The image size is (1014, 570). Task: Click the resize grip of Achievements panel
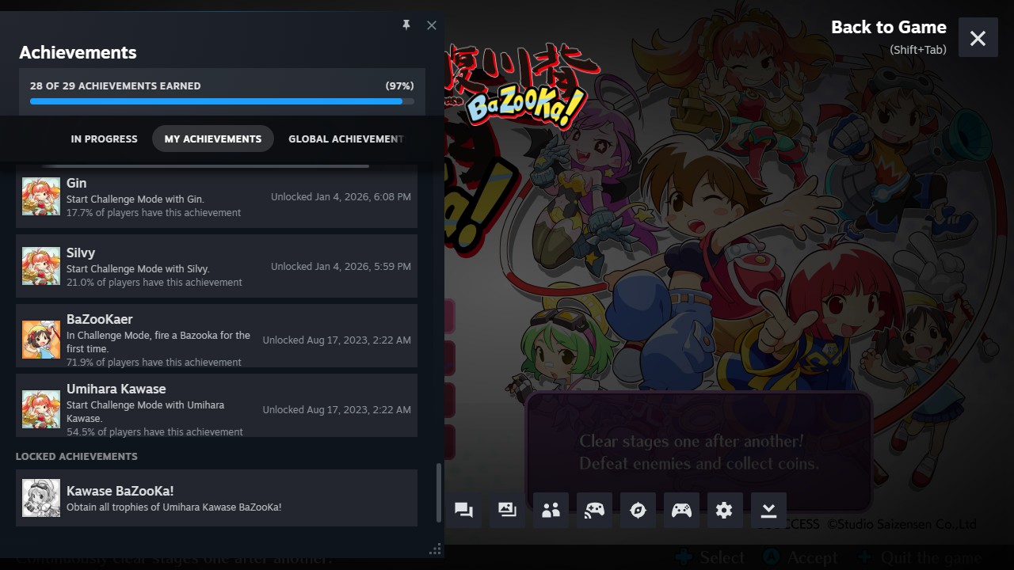[435, 549]
